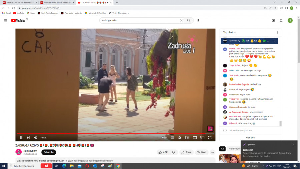300x169 pixels.
Task: Open miniplayer view
Action: point(187,137)
